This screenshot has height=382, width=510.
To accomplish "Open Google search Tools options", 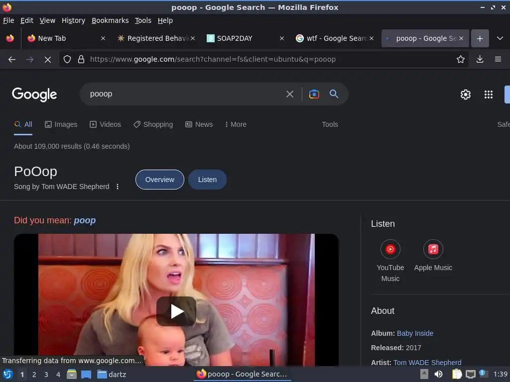I will (x=330, y=124).
